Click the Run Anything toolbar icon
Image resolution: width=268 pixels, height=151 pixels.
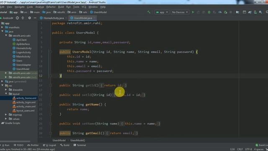[245, 12]
